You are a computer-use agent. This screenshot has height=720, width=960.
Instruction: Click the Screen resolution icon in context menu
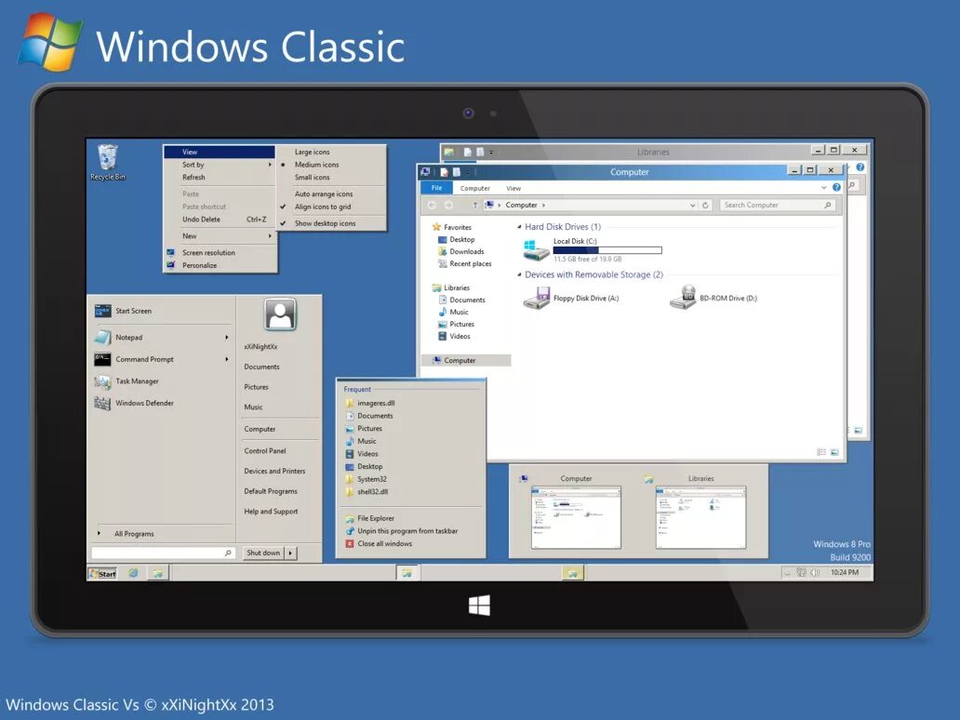pos(171,252)
